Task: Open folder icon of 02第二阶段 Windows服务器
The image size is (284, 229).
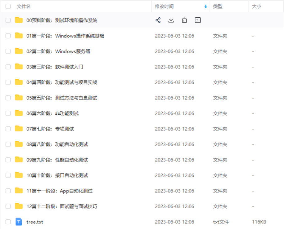Action: (19, 51)
